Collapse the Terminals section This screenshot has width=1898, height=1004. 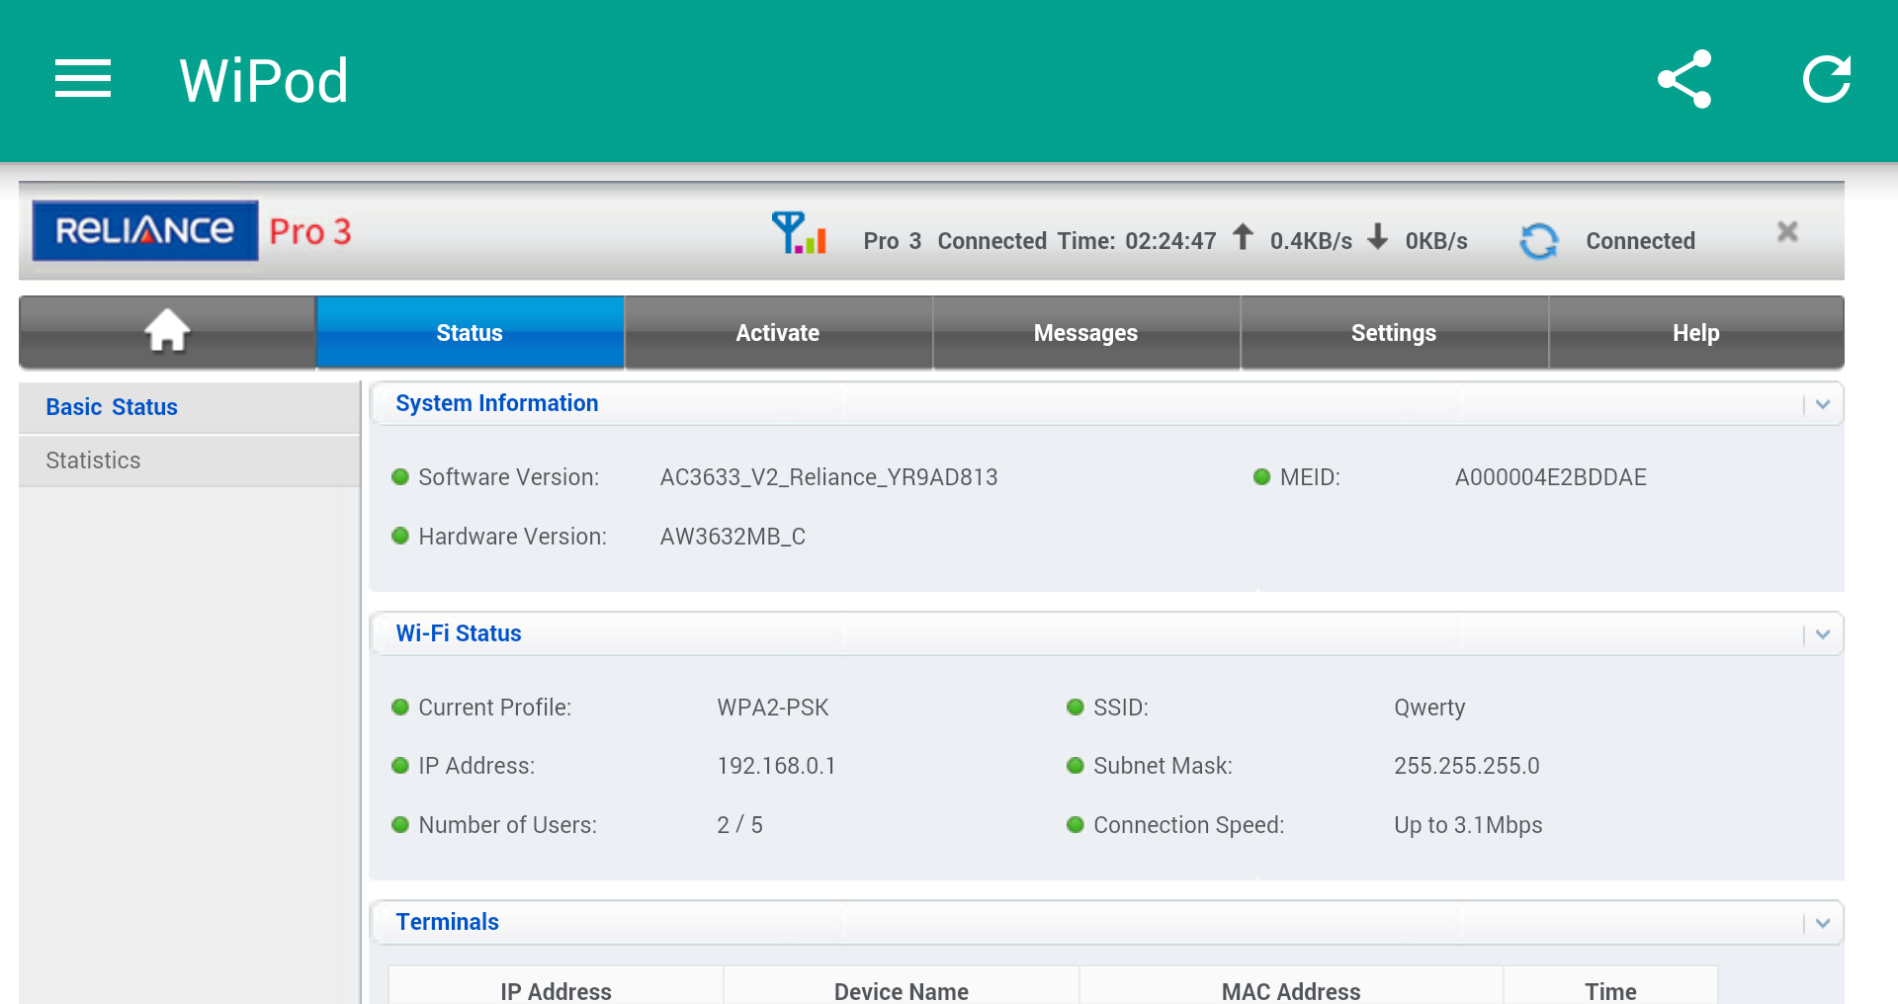click(1823, 923)
